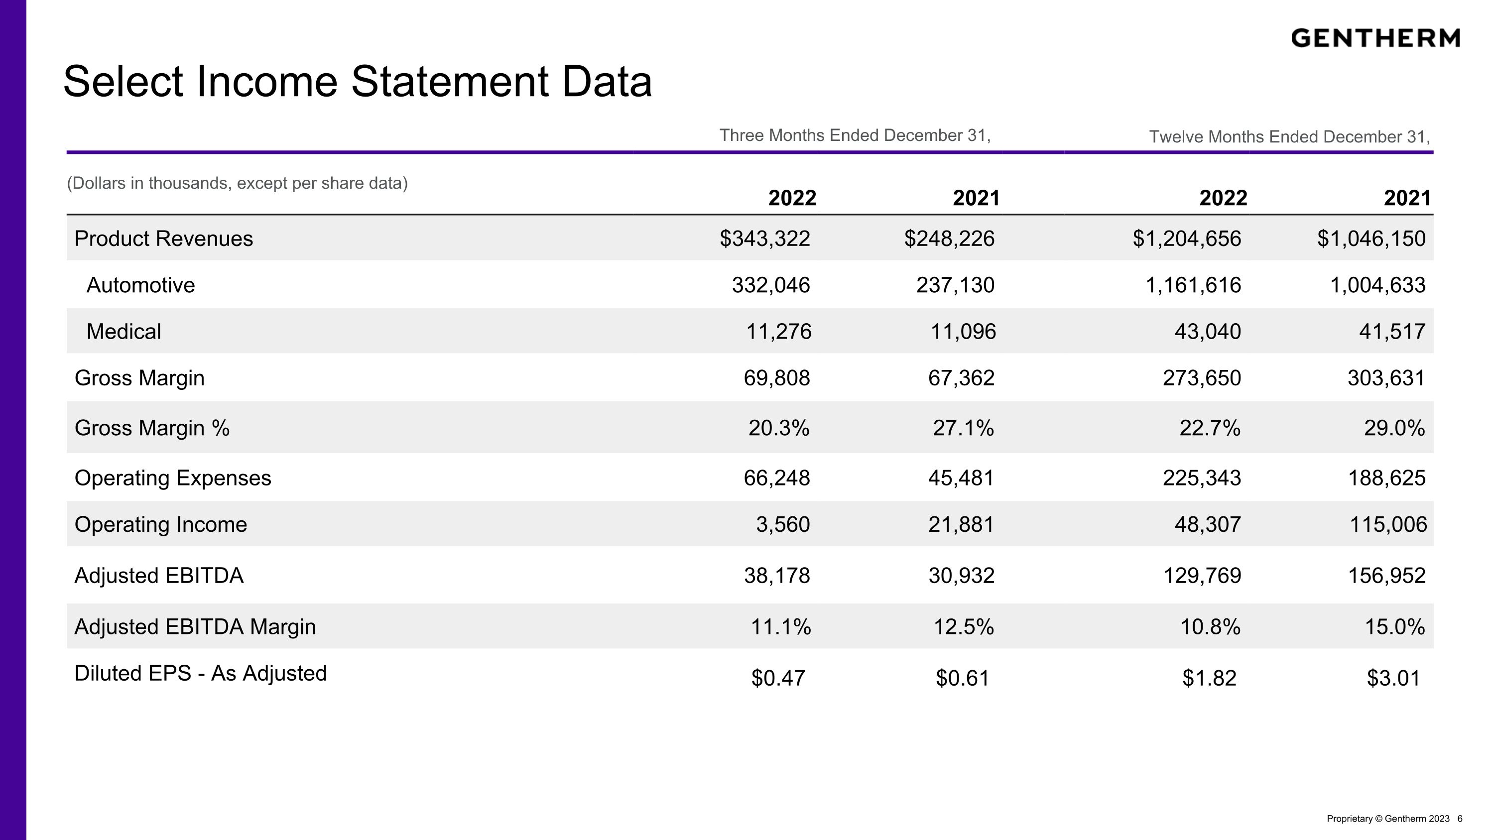Click the GENTHERM logo
1494x840 pixels.
tap(1375, 38)
